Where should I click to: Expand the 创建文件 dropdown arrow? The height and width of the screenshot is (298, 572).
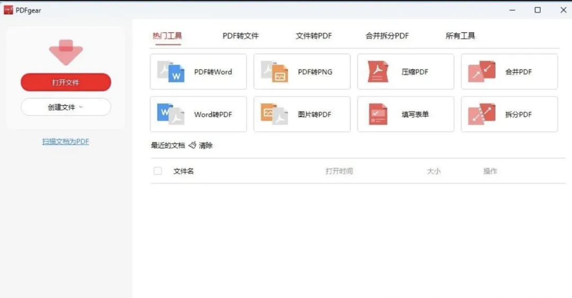tap(81, 107)
